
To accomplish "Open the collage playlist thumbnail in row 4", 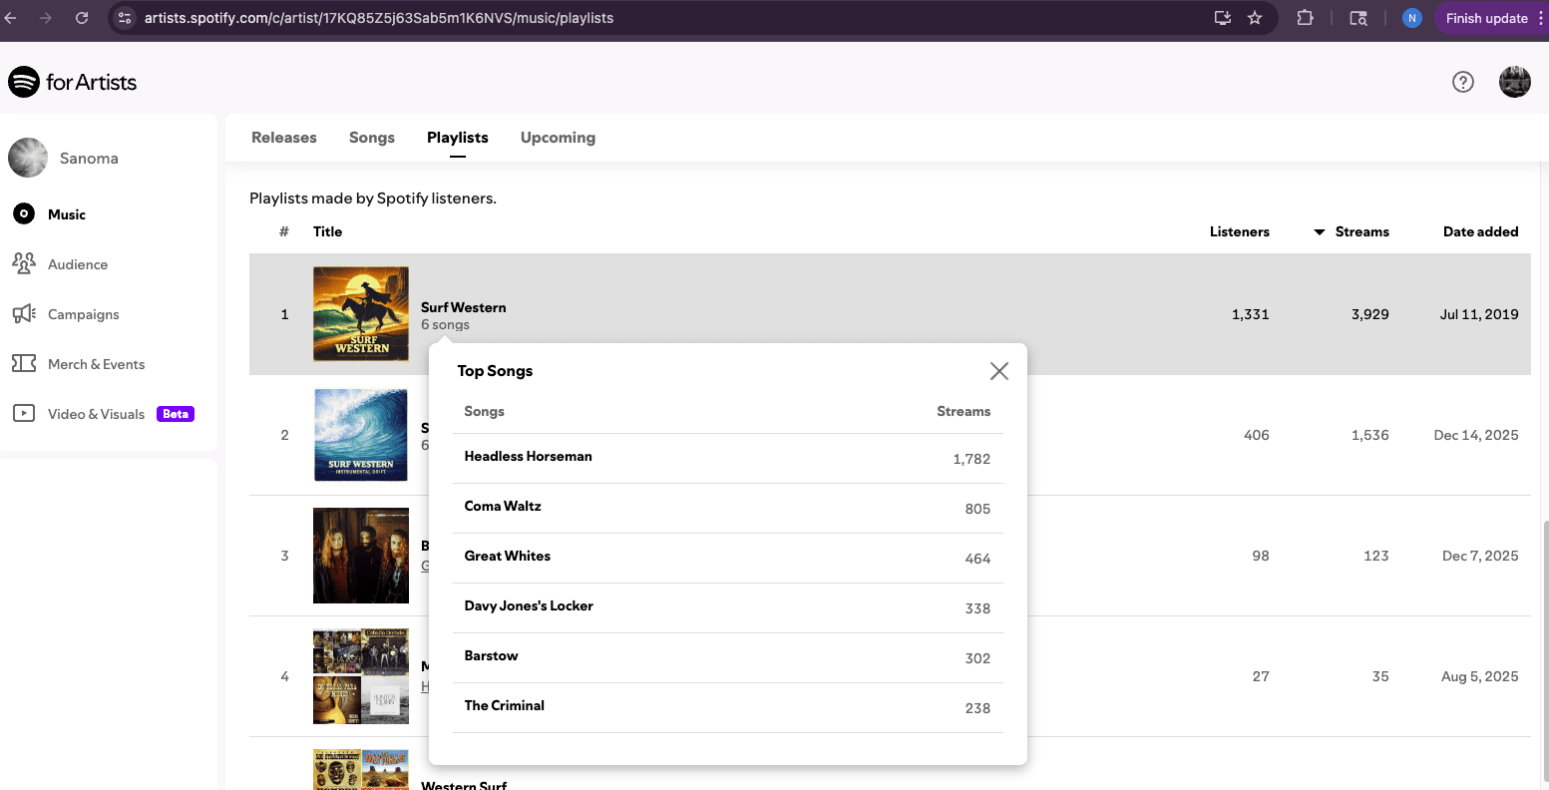I will 361,676.
